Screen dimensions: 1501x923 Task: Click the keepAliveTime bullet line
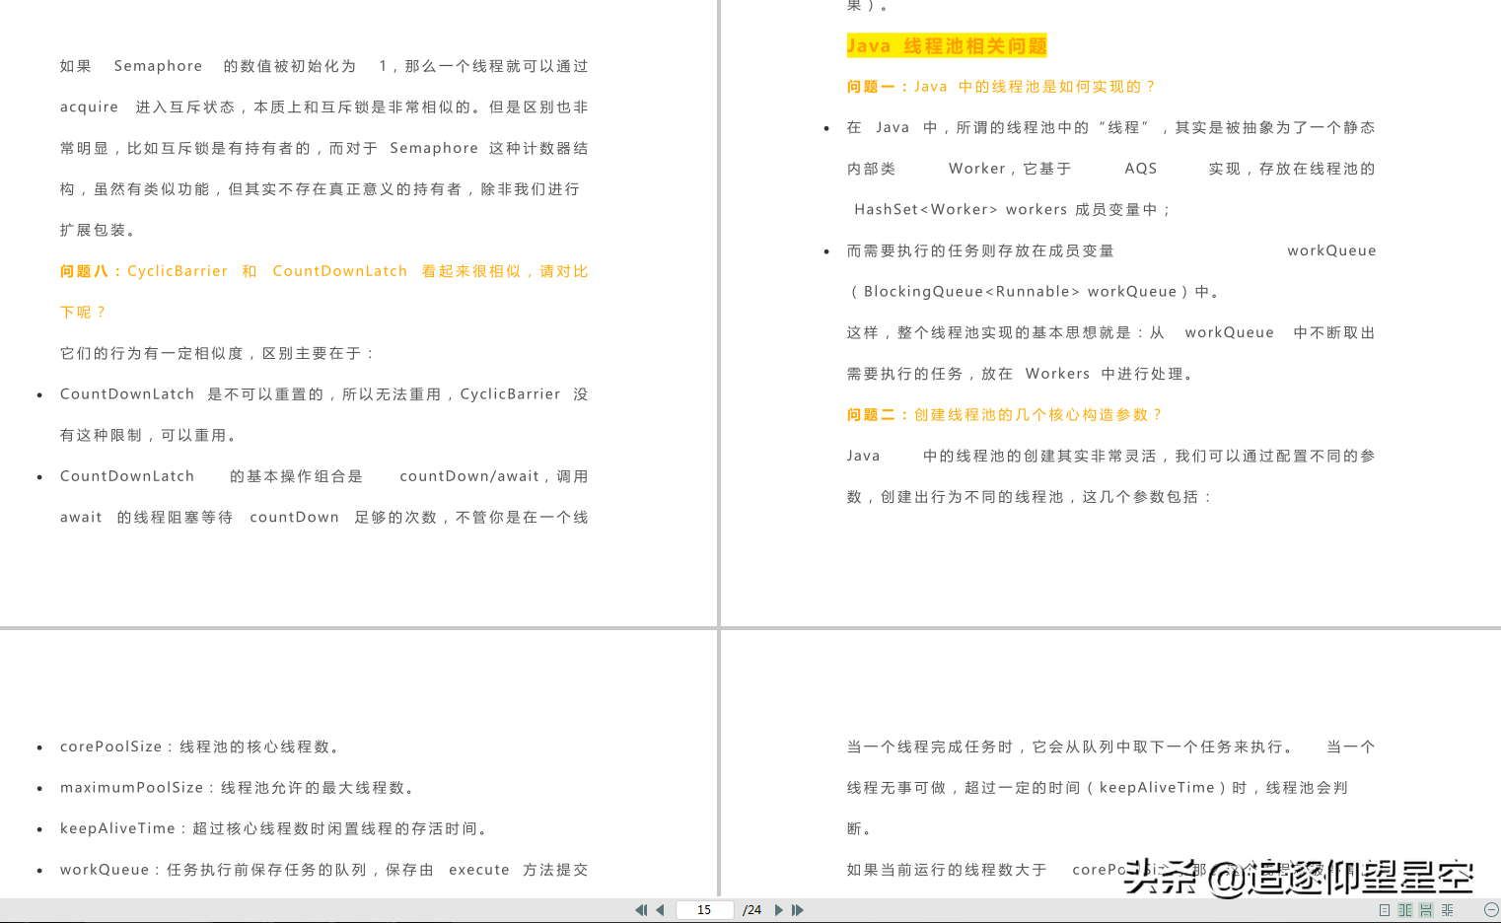(x=275, y=828)
